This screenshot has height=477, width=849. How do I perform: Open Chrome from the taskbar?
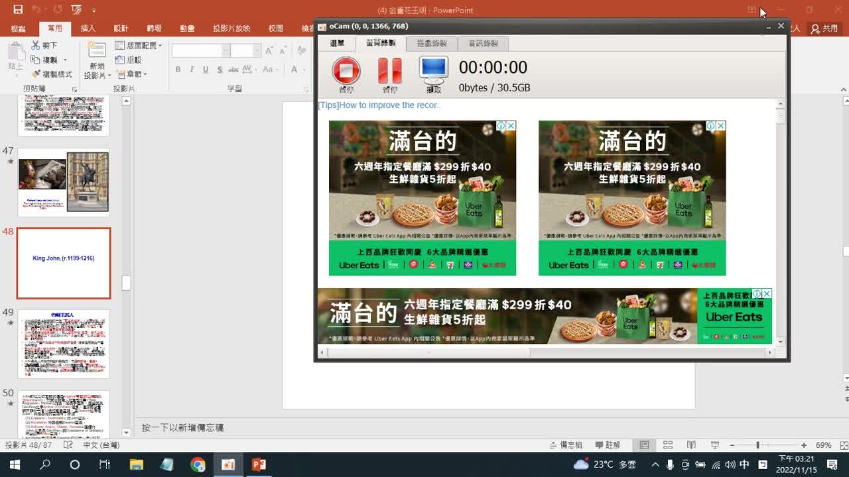[x=198, y=464]
